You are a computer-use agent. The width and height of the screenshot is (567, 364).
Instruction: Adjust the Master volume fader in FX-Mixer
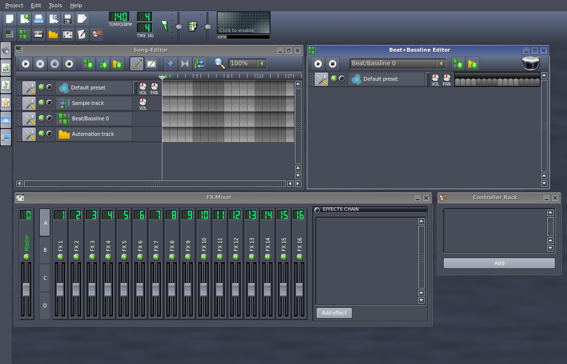26,290
